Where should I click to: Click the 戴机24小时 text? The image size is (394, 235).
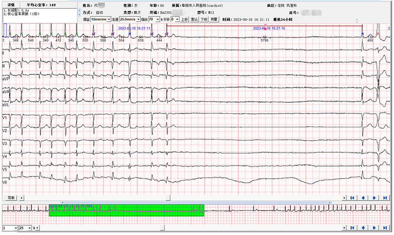tap(283, 19)
